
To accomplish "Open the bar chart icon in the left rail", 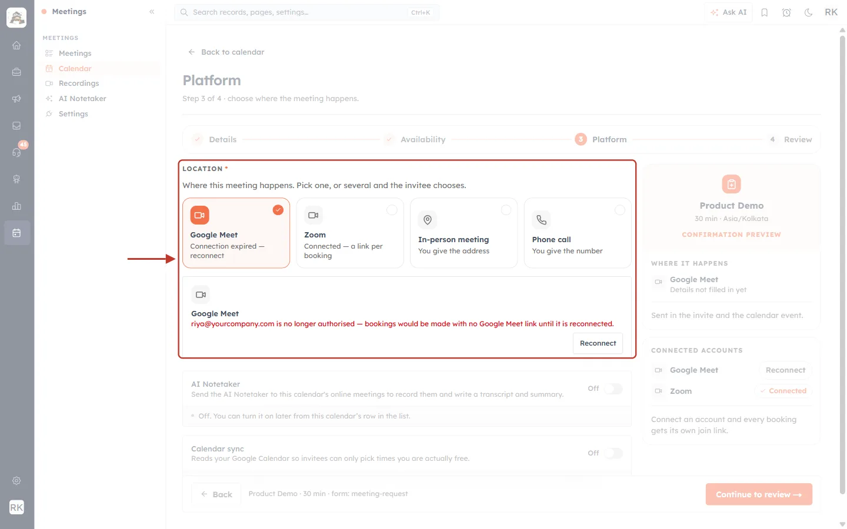I will point(16,206).
